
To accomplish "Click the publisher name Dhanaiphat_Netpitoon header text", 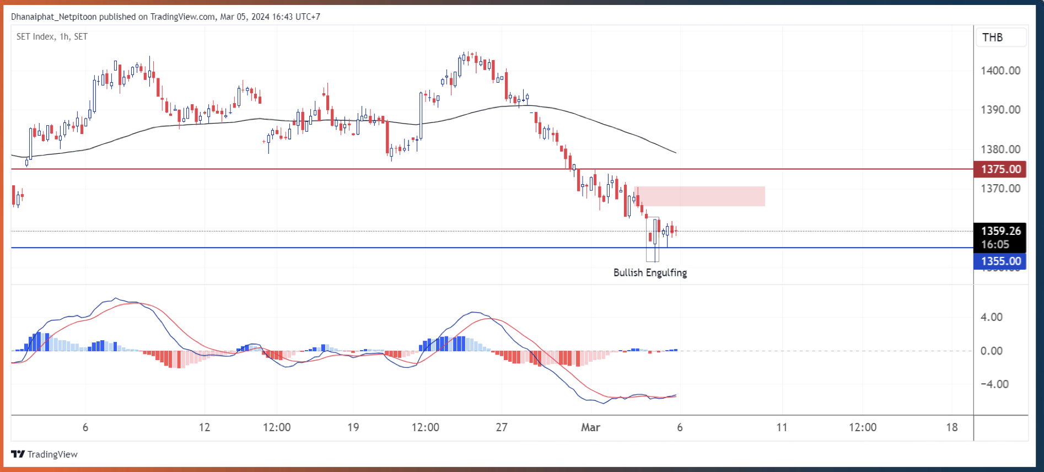I will tap(53, 17).
